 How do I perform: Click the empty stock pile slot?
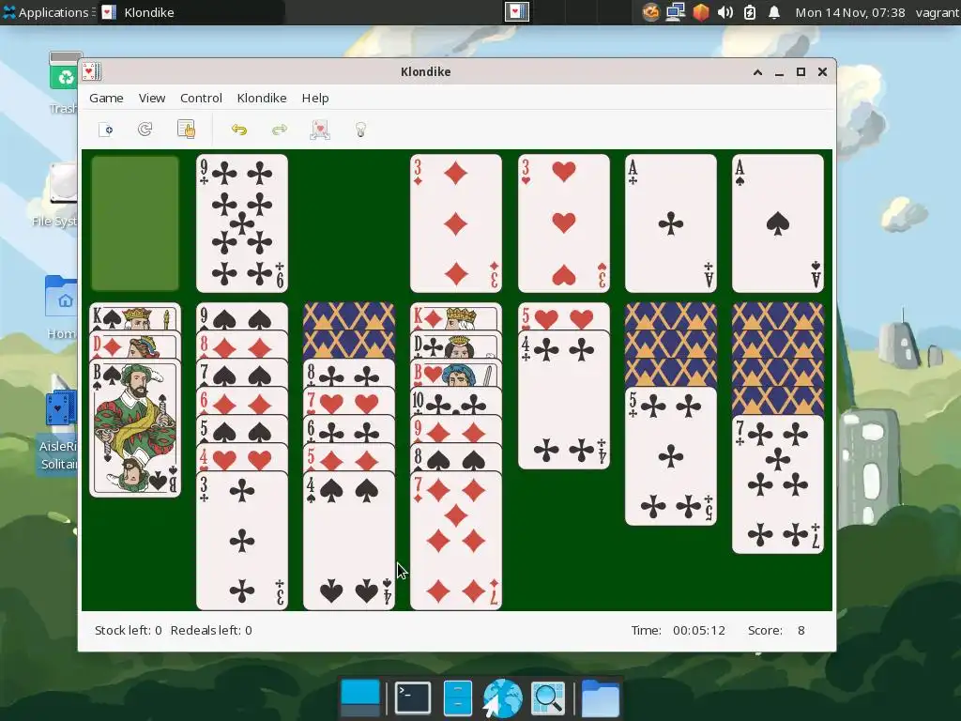pyautogui.click(x=135, y=223)
